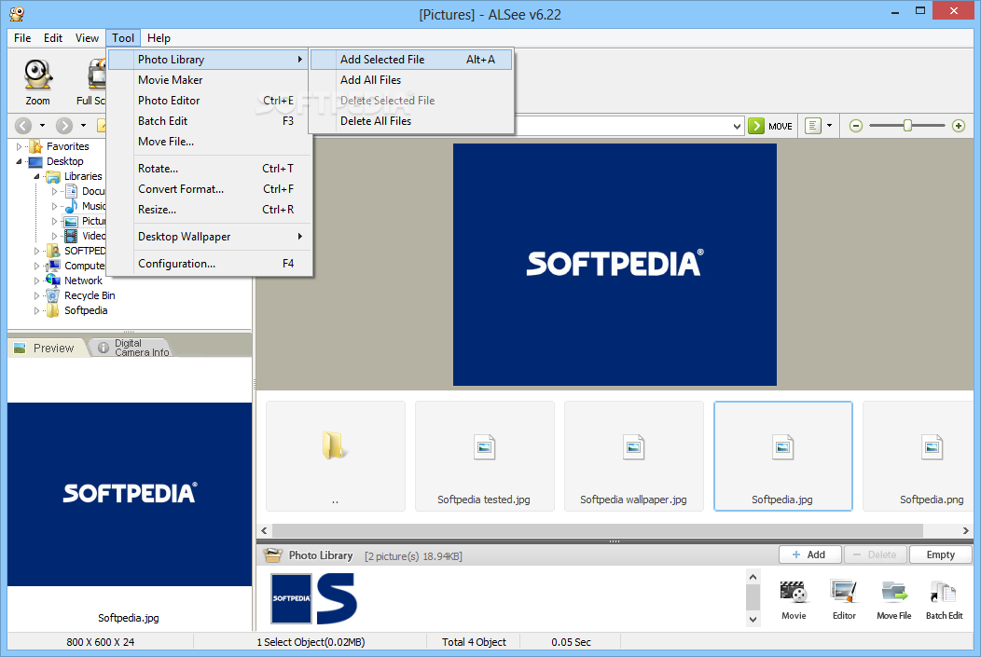Click the Favorites star folder icon
Screen dimensions: 981x657
pyautogui.click(x=35, y=146)
